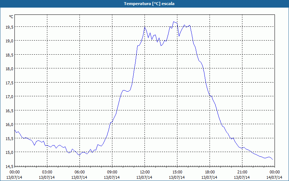Click the '15:00' time axis label
Viewport: 289px width, 181px height.
(x=177, y=172)
